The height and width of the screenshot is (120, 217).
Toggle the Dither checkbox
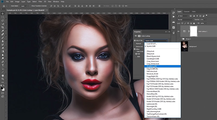[x=135, y=49]
